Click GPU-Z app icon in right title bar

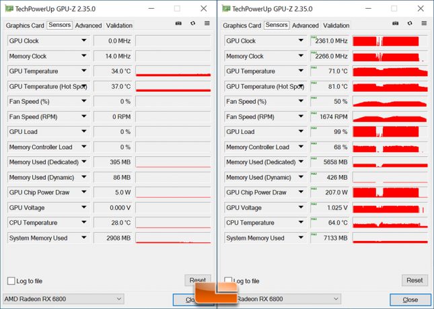226,9
